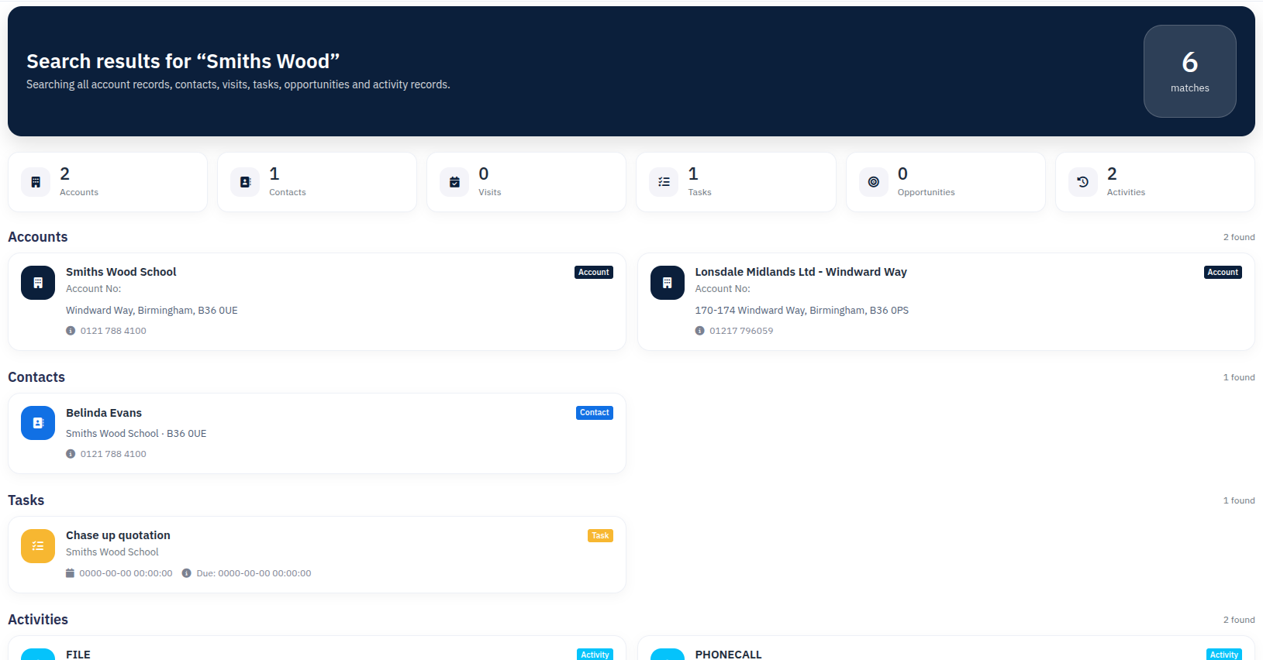Click the Tasks section heading
The width and height of the screenshot is (1263, 660).
point(26,500)
